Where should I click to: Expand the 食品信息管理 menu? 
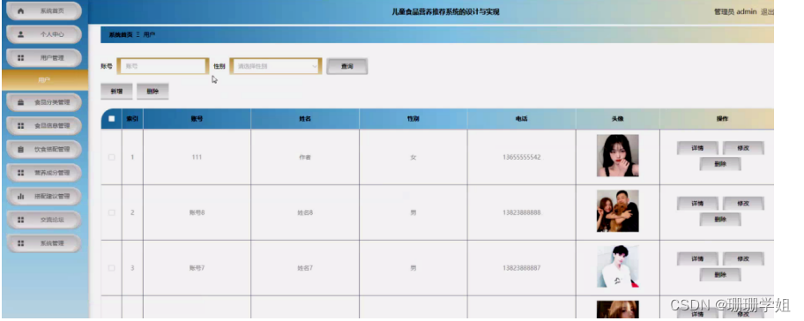click(x=44, y=125)
